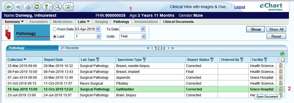Expand the launch icon dropdown arrow
Image resolution: width=294 pixels, height=103 pixels.
pyautogui.click(x=72, y=7)
